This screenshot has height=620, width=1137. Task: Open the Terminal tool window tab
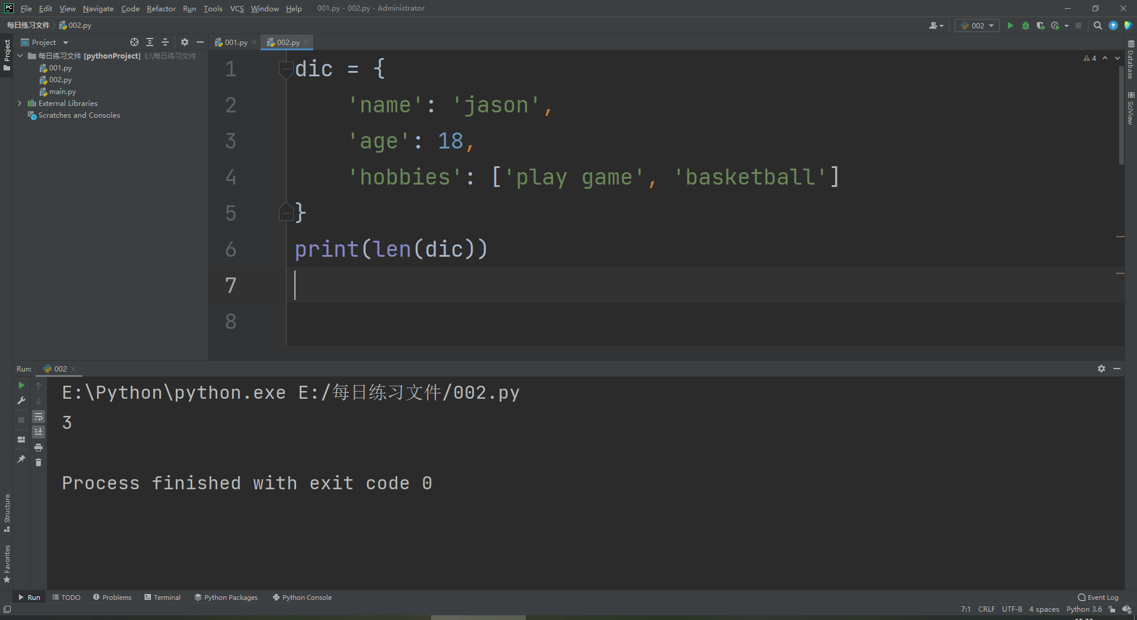[162, 598]
